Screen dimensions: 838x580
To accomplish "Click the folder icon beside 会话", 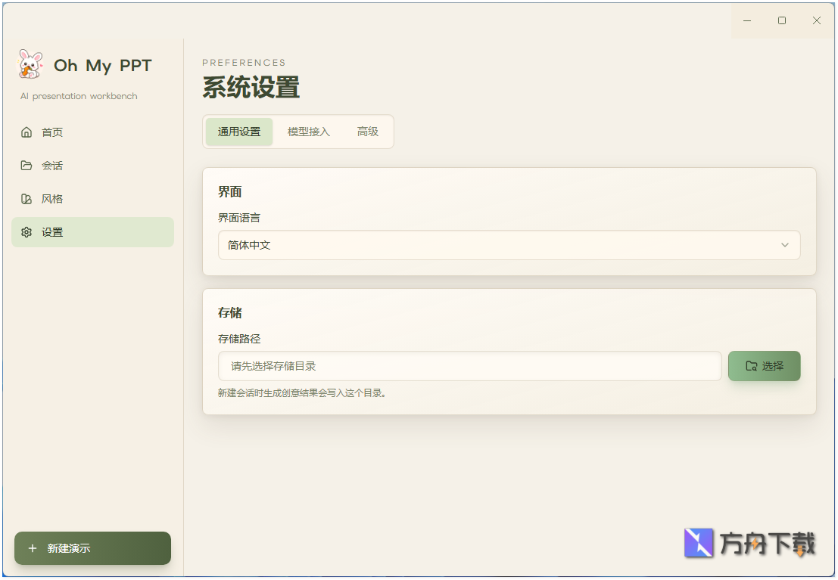I will tap(26, 166).
